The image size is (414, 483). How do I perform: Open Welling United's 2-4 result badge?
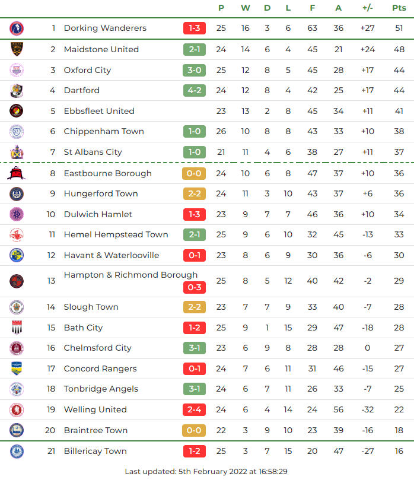(x=195, y=409)
